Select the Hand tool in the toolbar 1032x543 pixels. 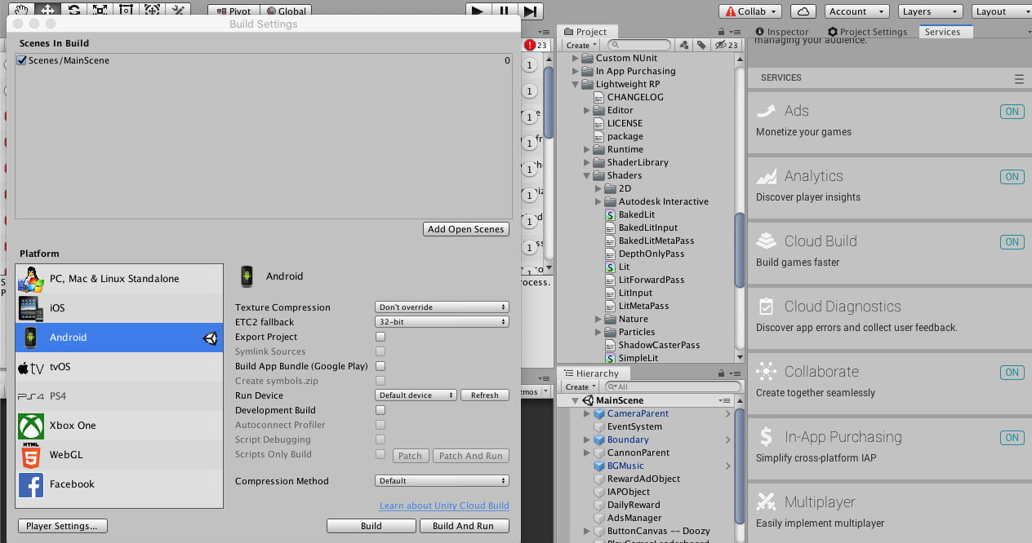[21, 11]
